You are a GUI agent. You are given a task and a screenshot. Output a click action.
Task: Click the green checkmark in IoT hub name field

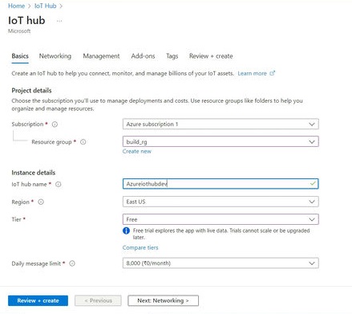[313, 184]
